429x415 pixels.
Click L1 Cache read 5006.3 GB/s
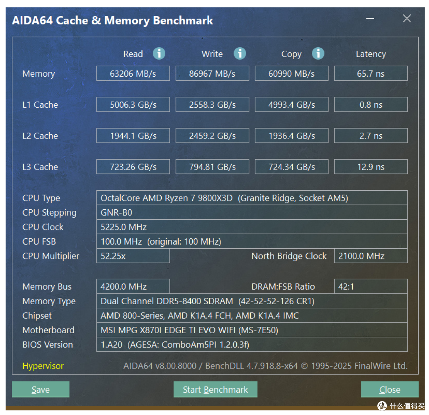point(133,104)
